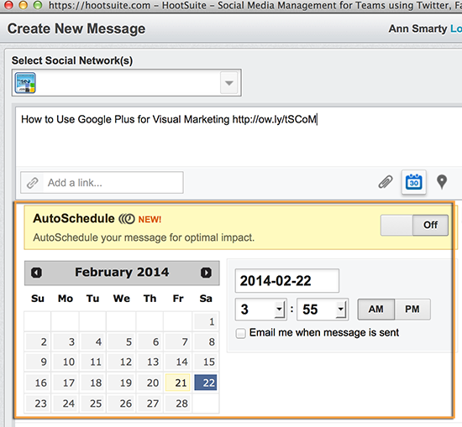Select February 4 in the calendar
Screen dimensions: 462x427
point(92,341)
